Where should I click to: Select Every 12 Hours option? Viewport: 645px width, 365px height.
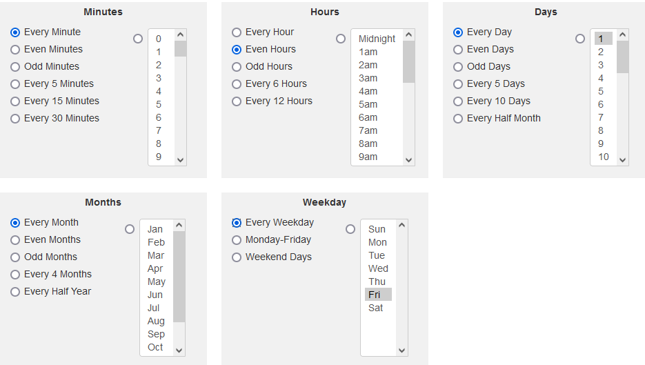(237, 101)
